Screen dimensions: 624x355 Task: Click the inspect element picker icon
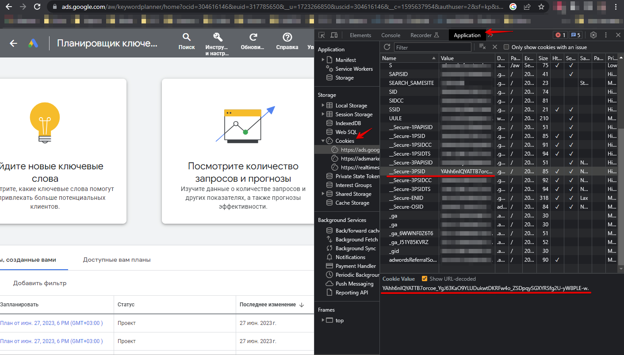322,35
